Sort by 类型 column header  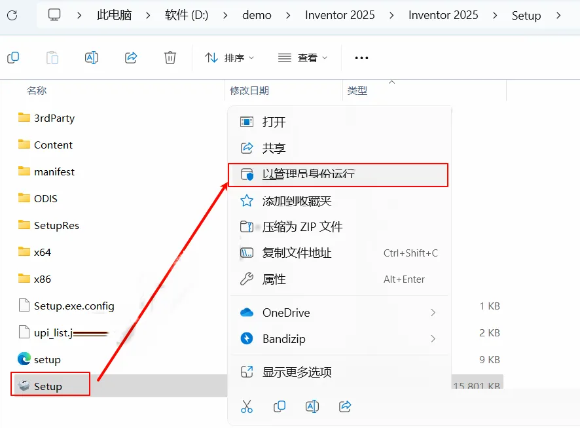pos(357,90)
